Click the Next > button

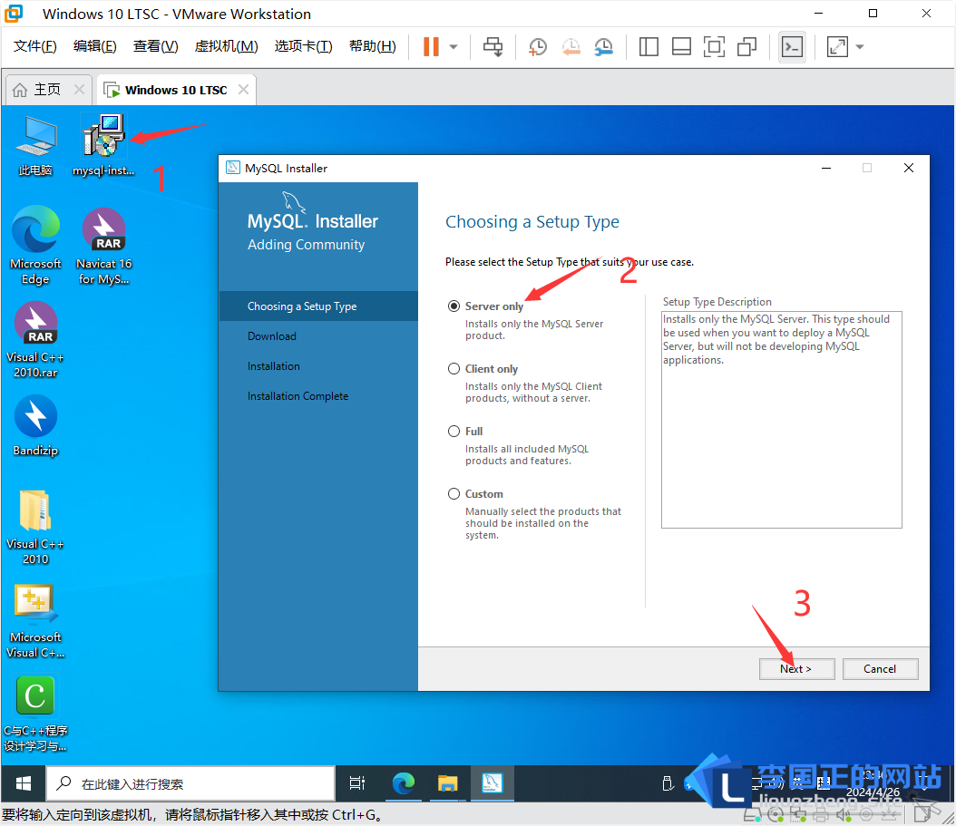796,669
